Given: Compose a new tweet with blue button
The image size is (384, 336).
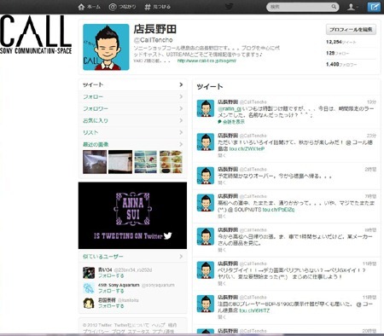Looking at the screenshot, I should pyautogui.click(x=375, y=7).
